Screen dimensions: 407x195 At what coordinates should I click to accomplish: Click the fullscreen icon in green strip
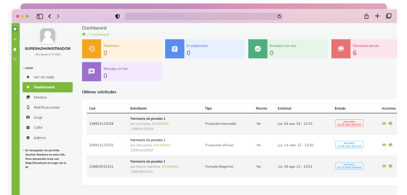point(15,59)
